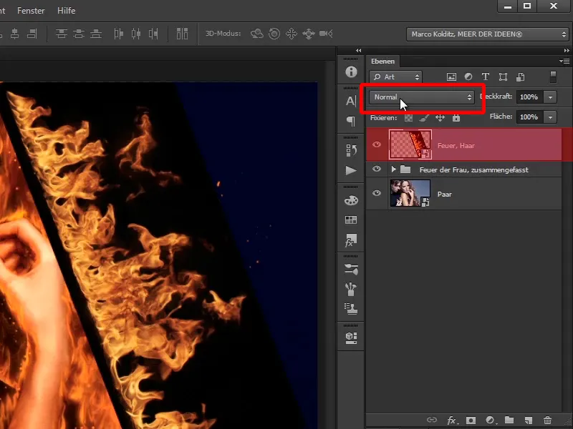Viewport: 573px width, 429px height.
Task: Filter layers by type (T) layers
Action: [x=486, y=77]
